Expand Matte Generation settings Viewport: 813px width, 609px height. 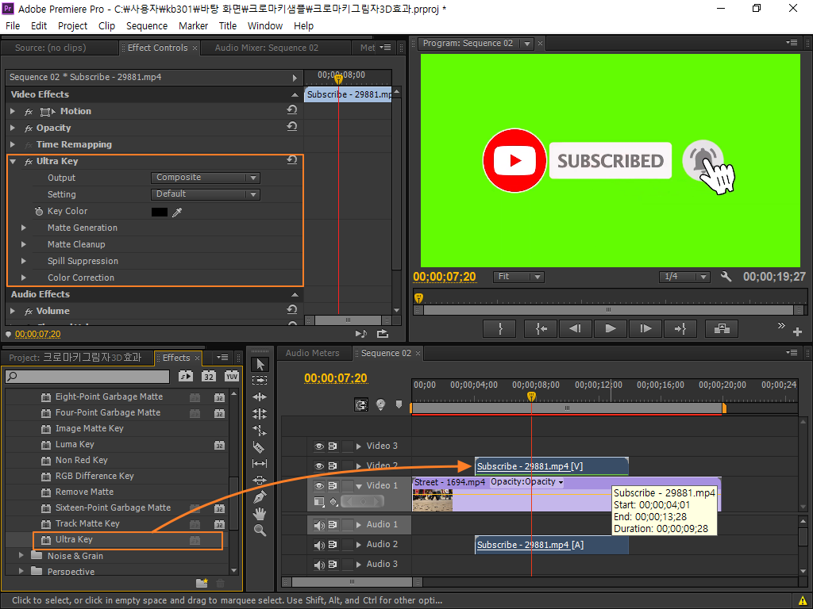23,228
